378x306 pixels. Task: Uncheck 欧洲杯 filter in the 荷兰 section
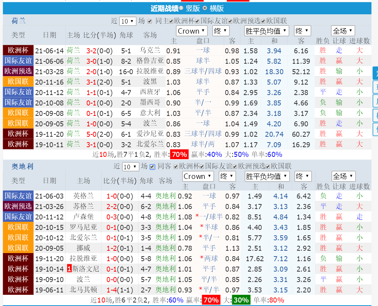tap(171, 21)
